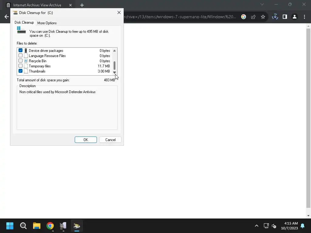
Task: Click the share page icon
Action: [x=253, y=17]
